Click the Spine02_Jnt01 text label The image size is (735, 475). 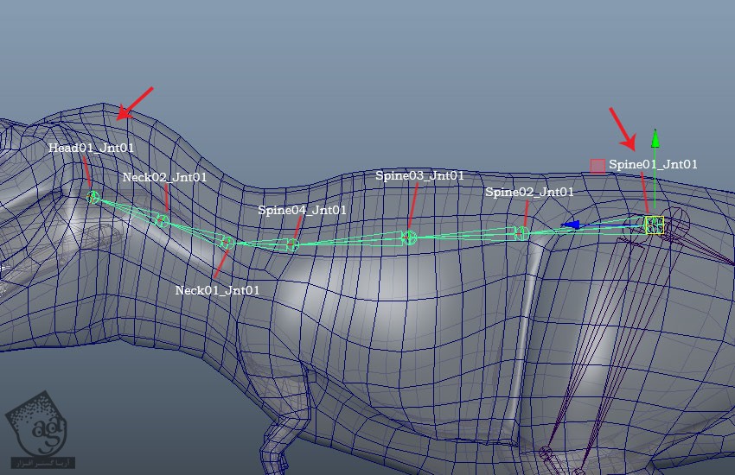pos(529,192)
